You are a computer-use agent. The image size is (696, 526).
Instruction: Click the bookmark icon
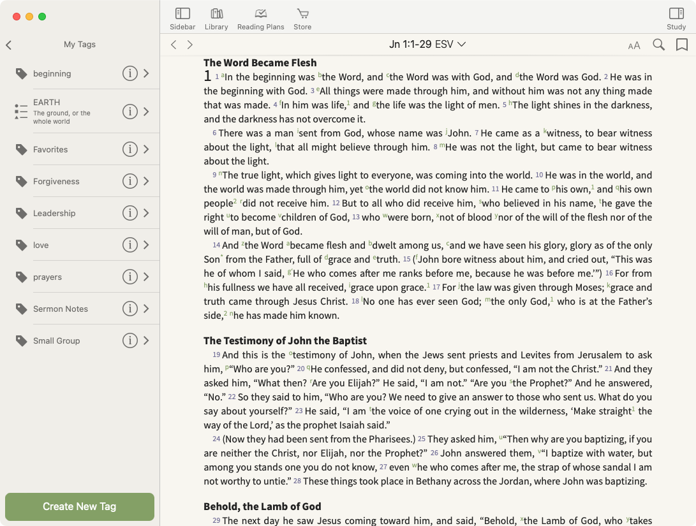tap(682, 45)
